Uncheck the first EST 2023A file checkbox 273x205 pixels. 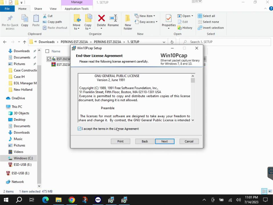tap(49, 59)
